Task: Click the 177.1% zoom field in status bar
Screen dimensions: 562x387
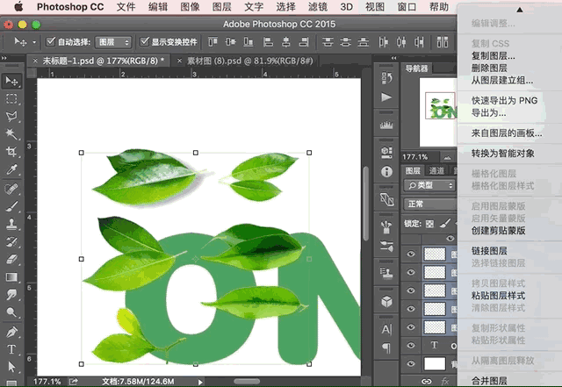Action: click(x=47, y=382)
